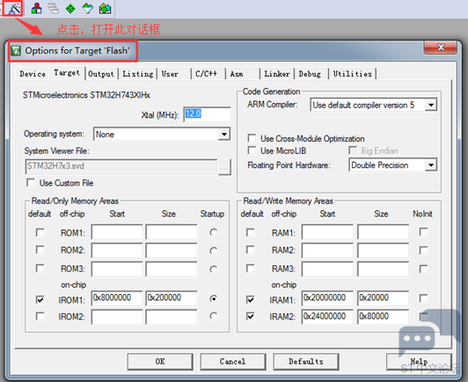Select ROM2 as Startup radio button
468x382 pixels.
(x=213, y=251)
